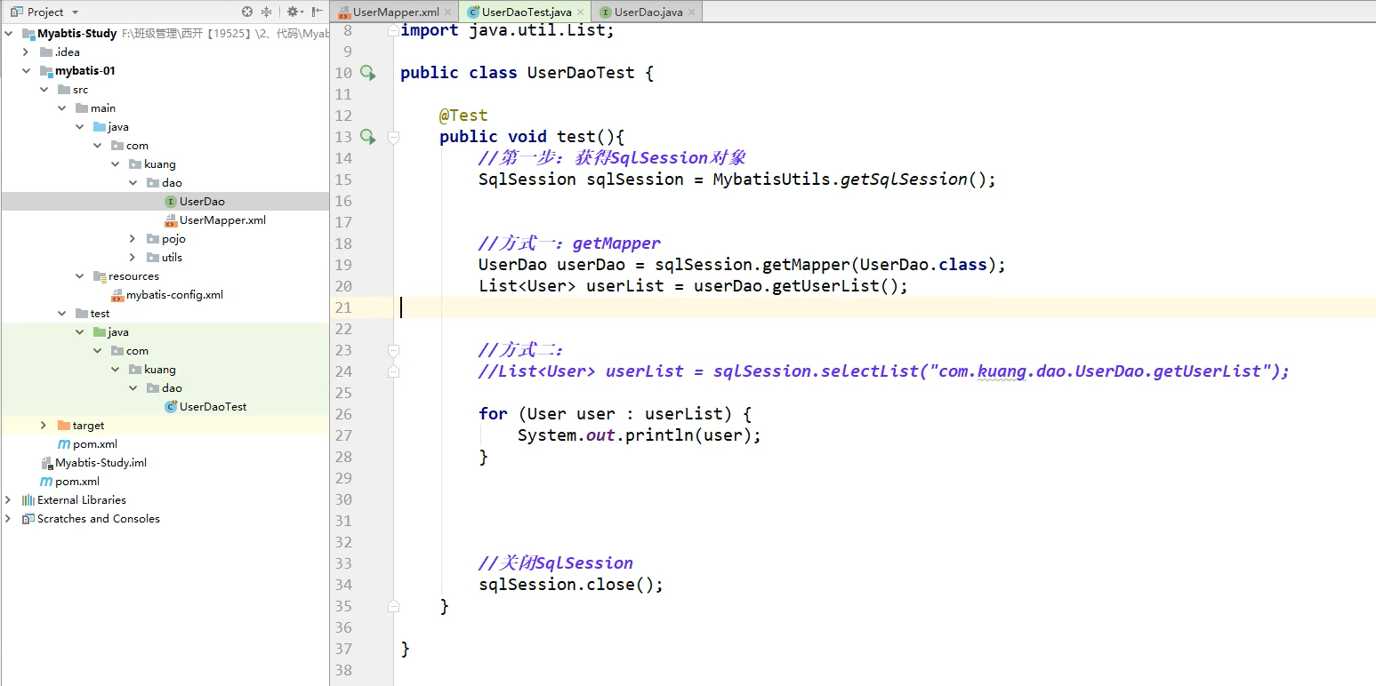Image resolution: width=1376 pixels, height=686 pixels.
Task: Expand the utils package
Action: (x=133, y=258)
